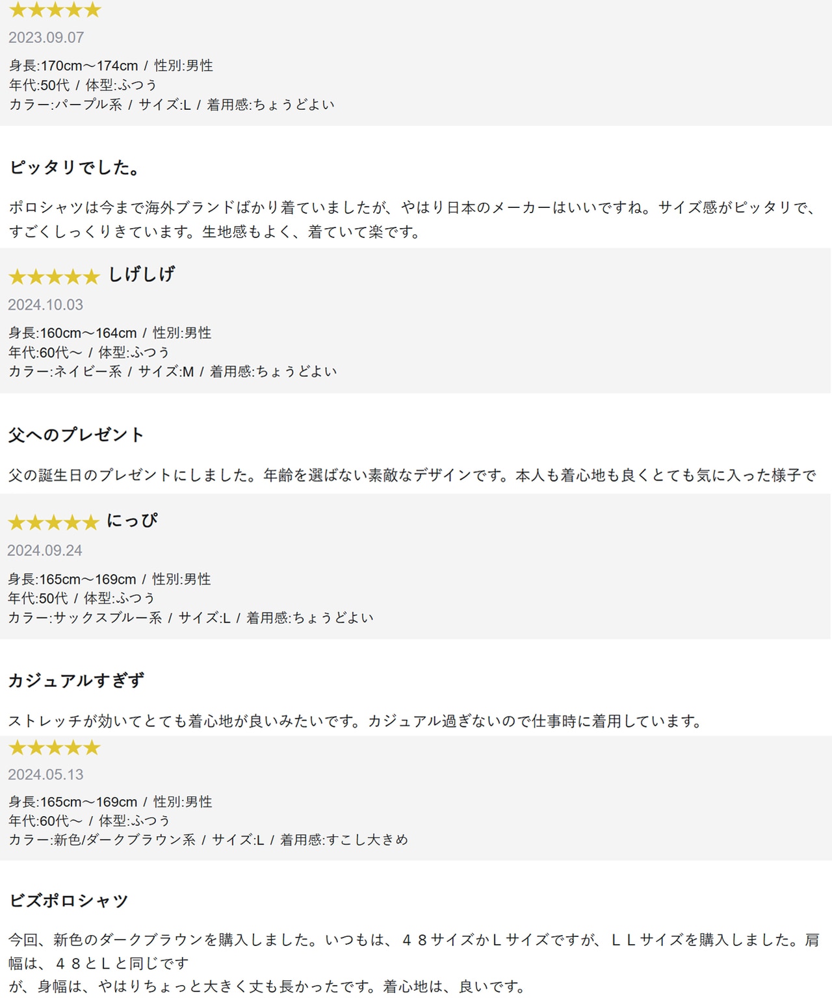Click reviewer name しげしげ

pos(142,275)
